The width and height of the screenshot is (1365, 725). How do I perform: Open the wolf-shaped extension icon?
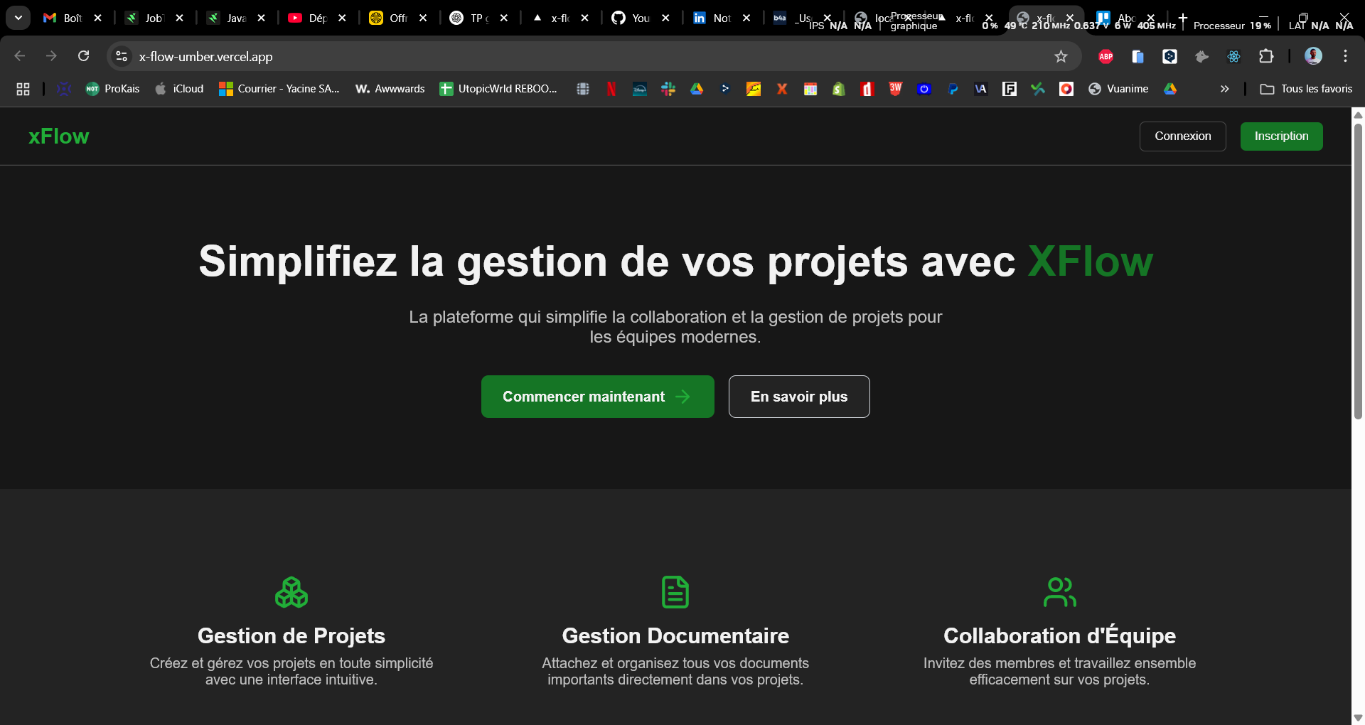pos(1201,57)
